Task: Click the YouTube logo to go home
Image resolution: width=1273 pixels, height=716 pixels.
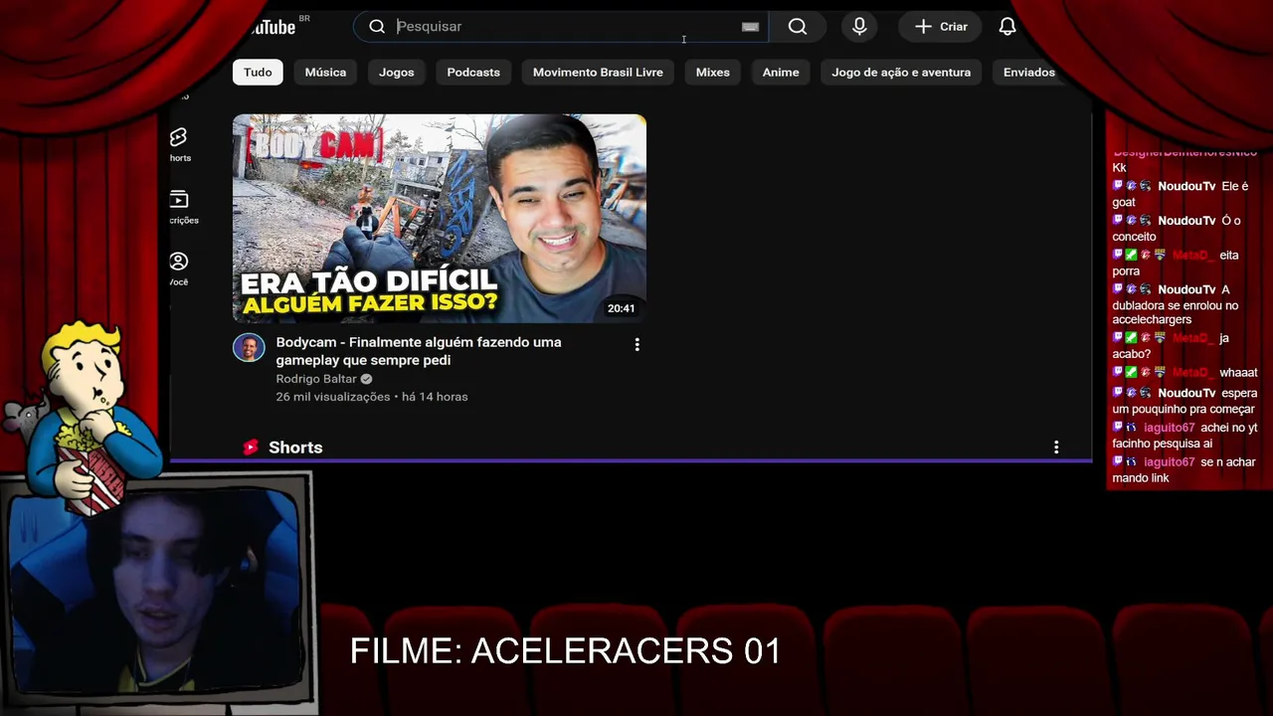Action: click(271, 27)
